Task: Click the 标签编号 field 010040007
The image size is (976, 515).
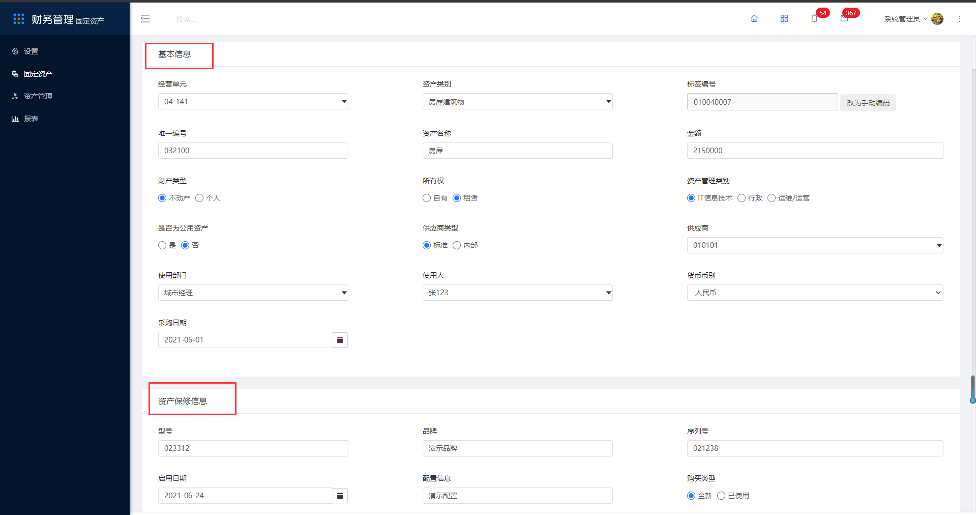Action: [762, 102]
